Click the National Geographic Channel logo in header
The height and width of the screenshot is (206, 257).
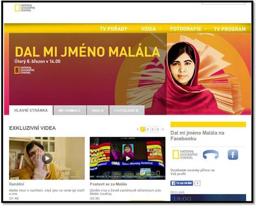pyautogui.click(x=25, y=8)
